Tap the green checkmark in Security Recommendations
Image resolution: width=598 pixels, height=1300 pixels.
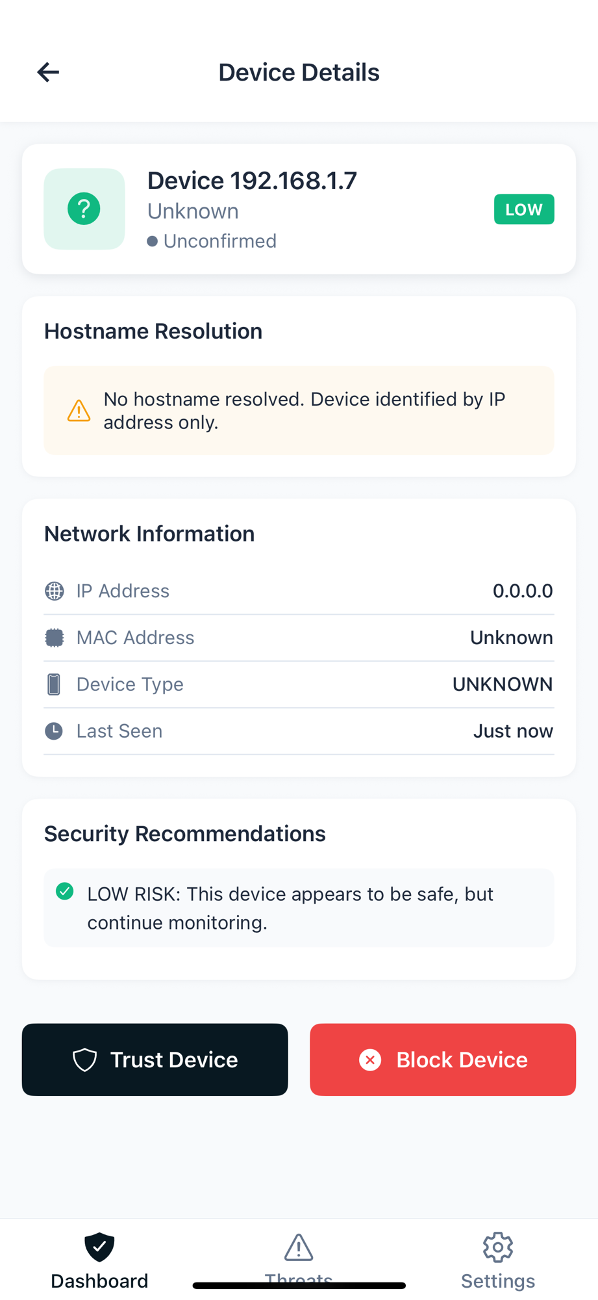(65, 891)
